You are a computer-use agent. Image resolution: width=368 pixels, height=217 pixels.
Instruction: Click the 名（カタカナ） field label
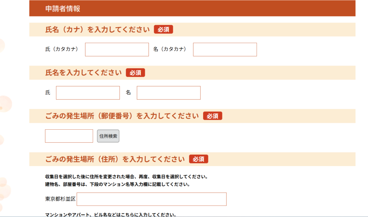(x=170, y=49)
